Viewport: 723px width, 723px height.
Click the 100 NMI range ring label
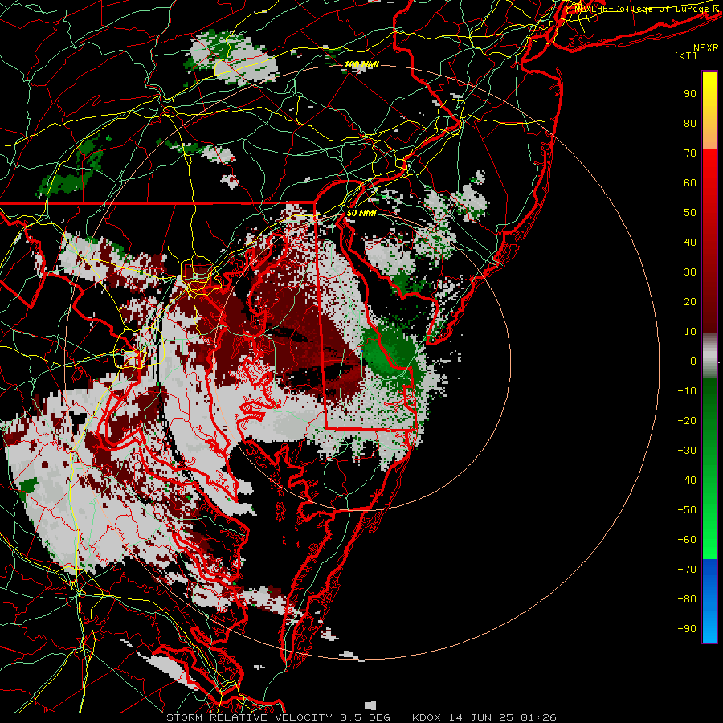point(361,64)
